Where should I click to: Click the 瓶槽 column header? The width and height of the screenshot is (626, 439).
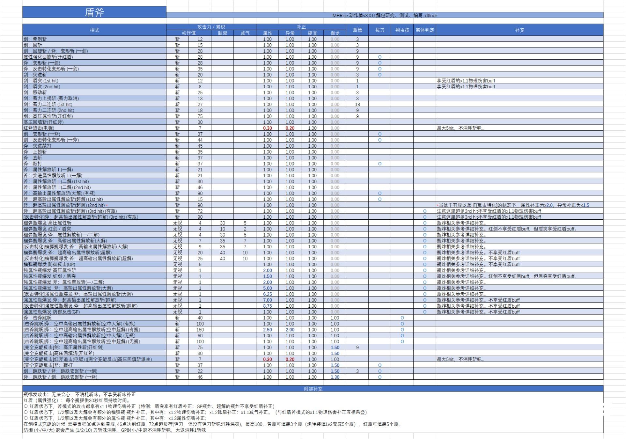357,30
